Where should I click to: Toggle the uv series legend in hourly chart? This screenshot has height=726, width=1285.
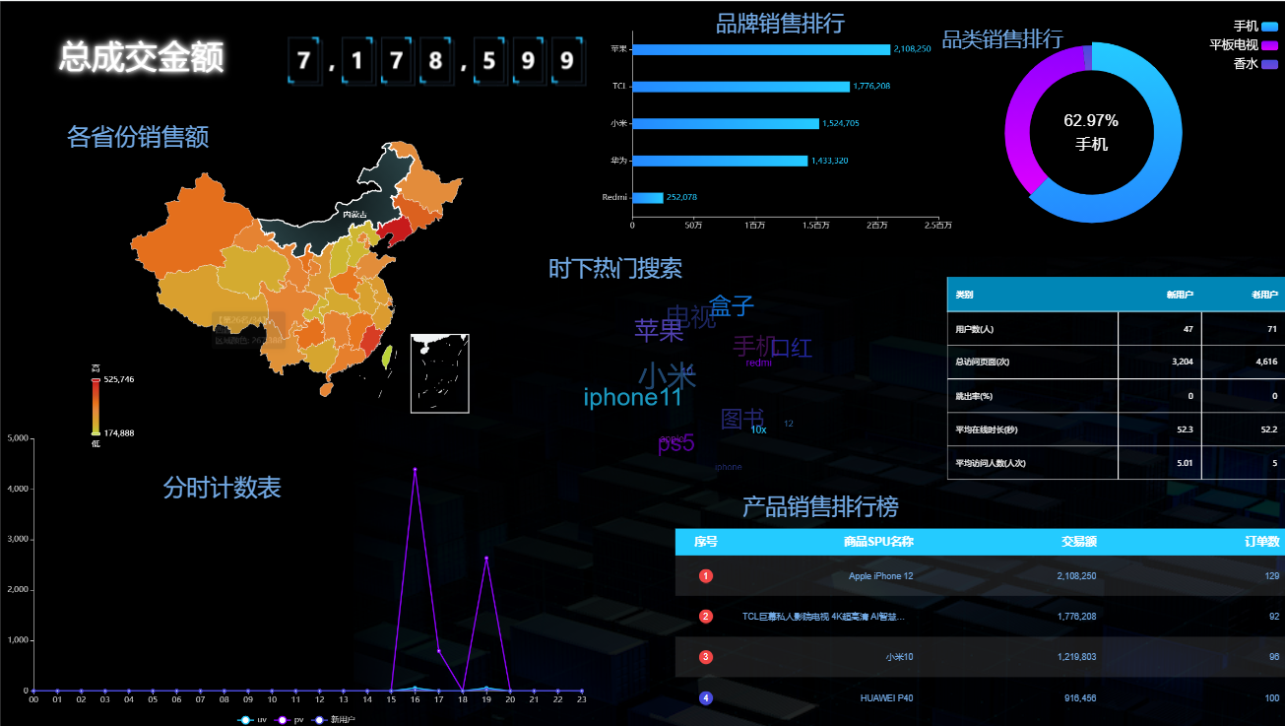252,720
